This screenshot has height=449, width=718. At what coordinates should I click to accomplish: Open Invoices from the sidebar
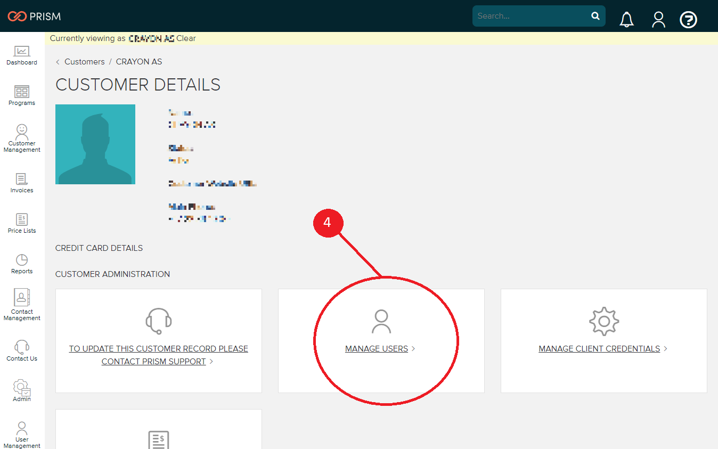(x=22, y=183)
